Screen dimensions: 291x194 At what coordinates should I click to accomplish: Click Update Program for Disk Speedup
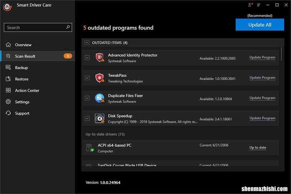262,118
